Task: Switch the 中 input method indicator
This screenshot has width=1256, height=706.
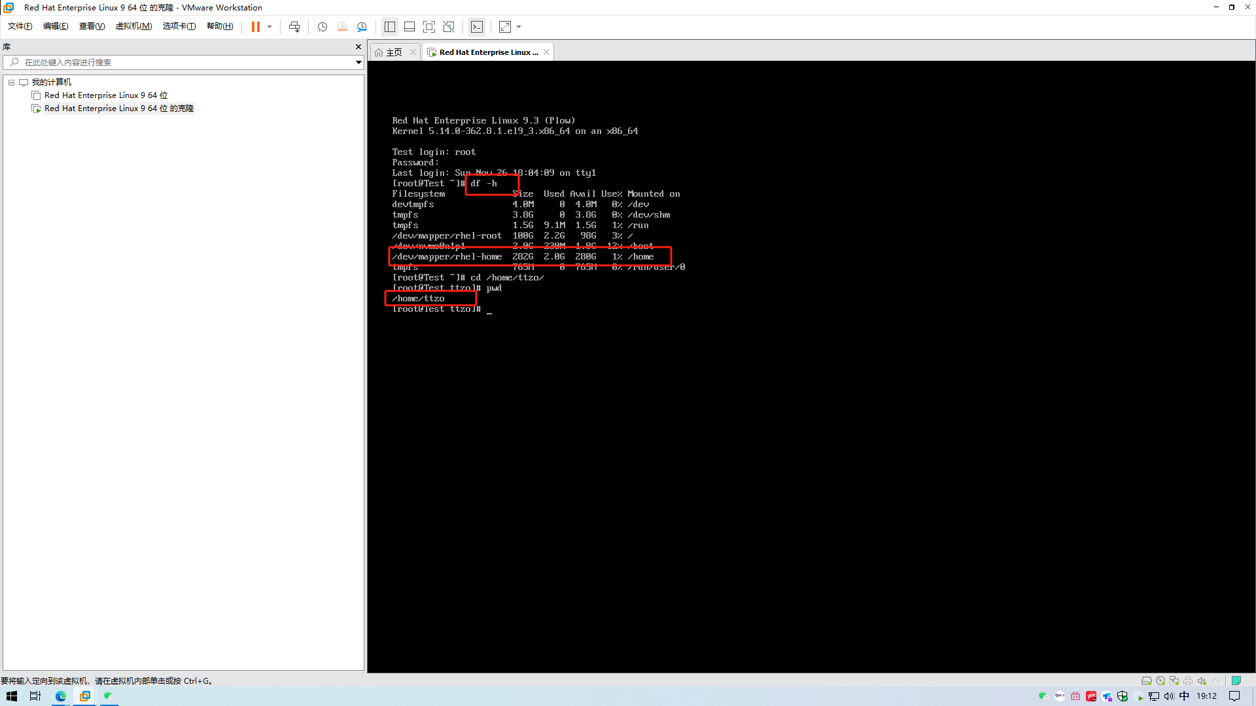Action: (x=1185, y=696)
